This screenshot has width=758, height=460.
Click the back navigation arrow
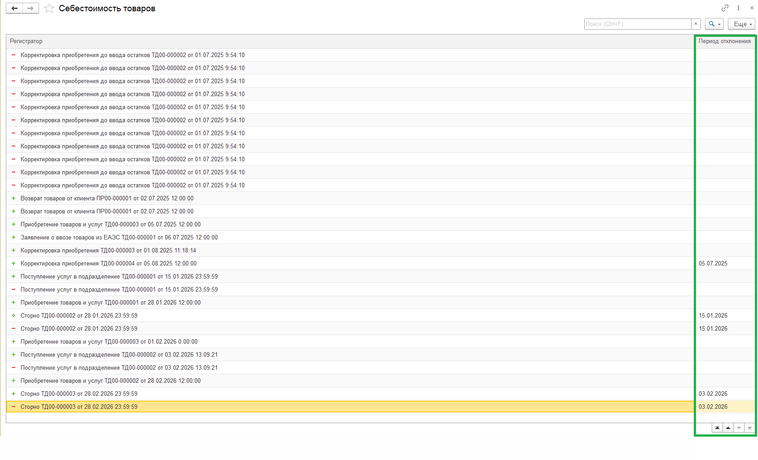[x=14, y=9]
